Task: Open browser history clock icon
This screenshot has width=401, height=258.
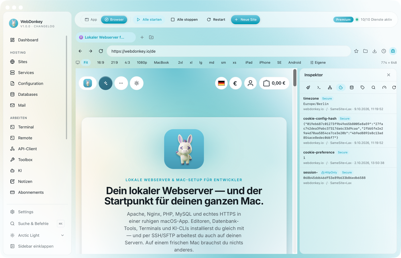Action: tap(384, 51)
